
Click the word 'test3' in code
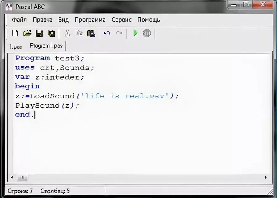tap(67, 58)
